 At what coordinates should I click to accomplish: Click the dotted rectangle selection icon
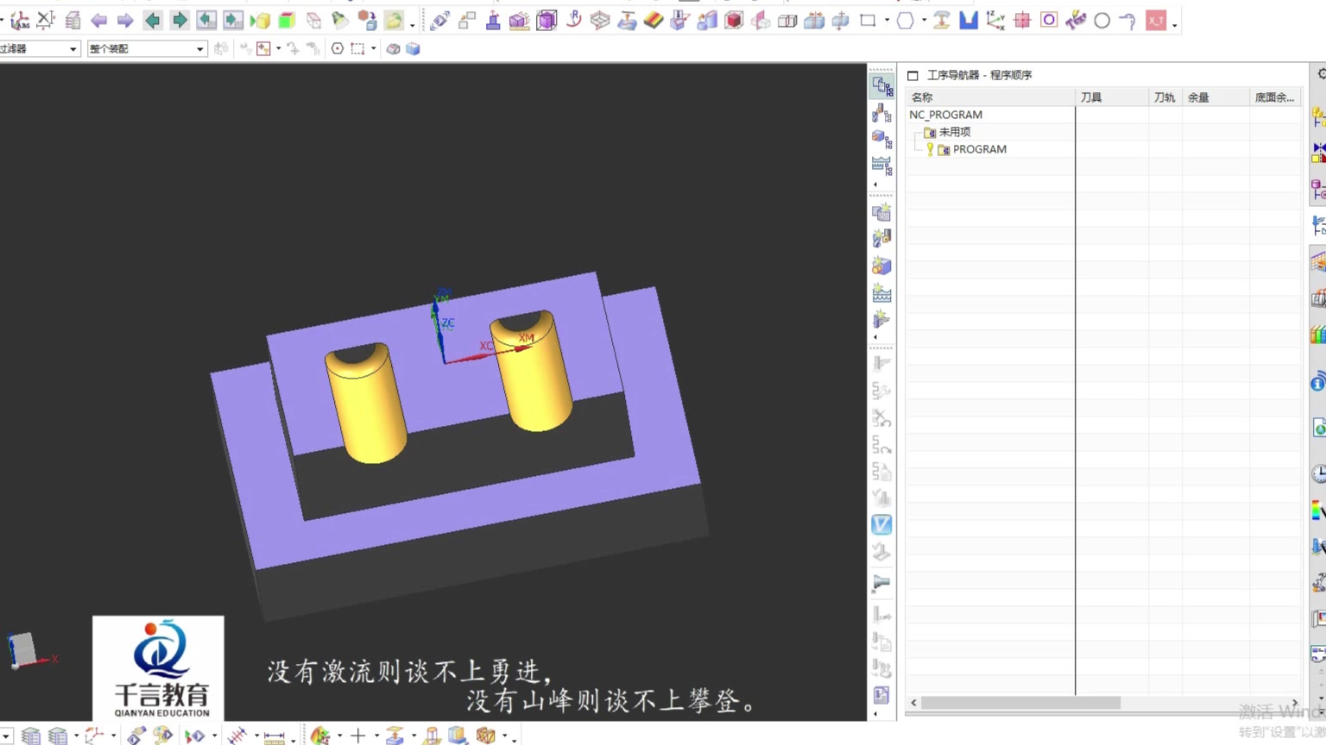point(357,49)
